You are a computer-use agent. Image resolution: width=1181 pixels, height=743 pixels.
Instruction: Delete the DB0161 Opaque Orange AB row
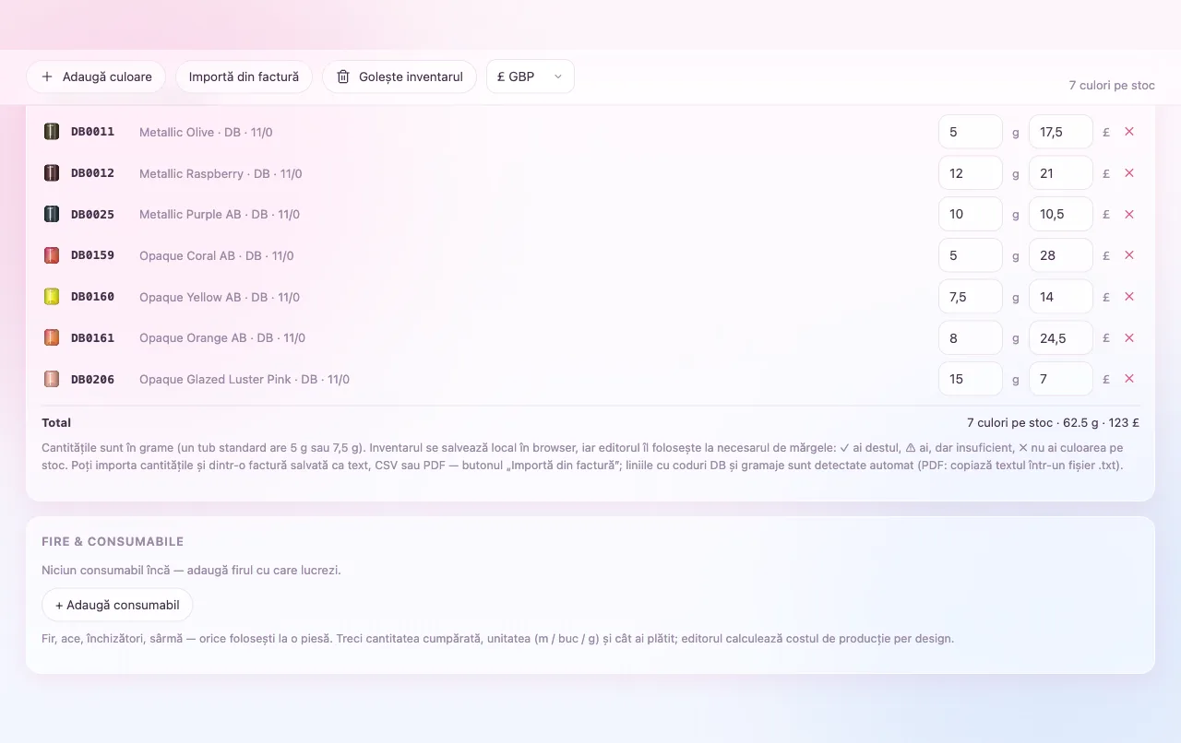pyautogui.click(x=1128, y=338)
